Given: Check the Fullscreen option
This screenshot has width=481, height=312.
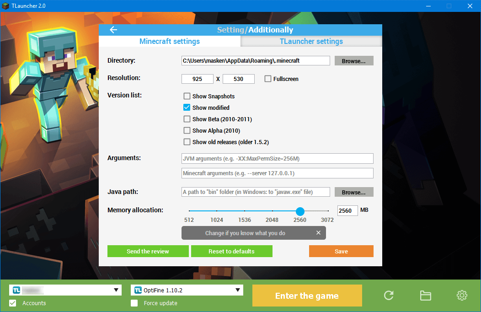Looking at the screenshot, I should click(268, 79).
